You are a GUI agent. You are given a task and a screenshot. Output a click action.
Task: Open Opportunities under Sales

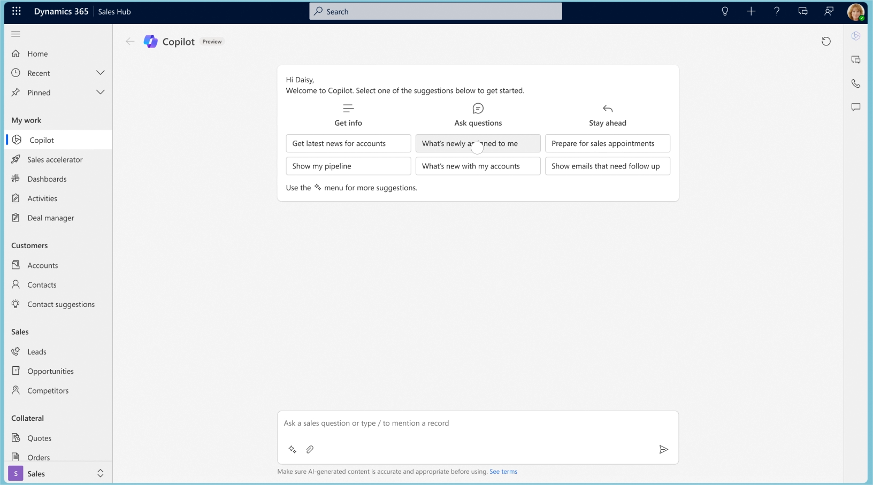pyautogui.click(x=58, y=371)
